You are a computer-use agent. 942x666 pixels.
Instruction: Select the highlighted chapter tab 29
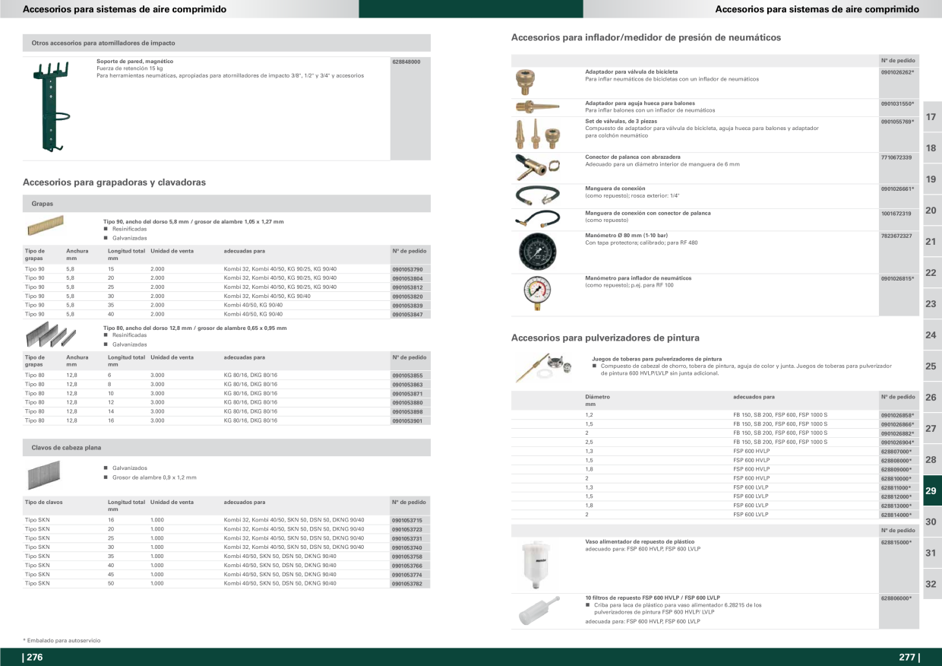931,491
